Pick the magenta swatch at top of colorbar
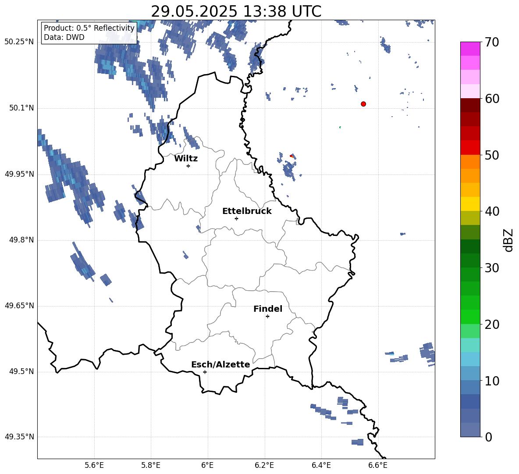The height and width of the screenshot is (474, 519). (x=470, y=49)
